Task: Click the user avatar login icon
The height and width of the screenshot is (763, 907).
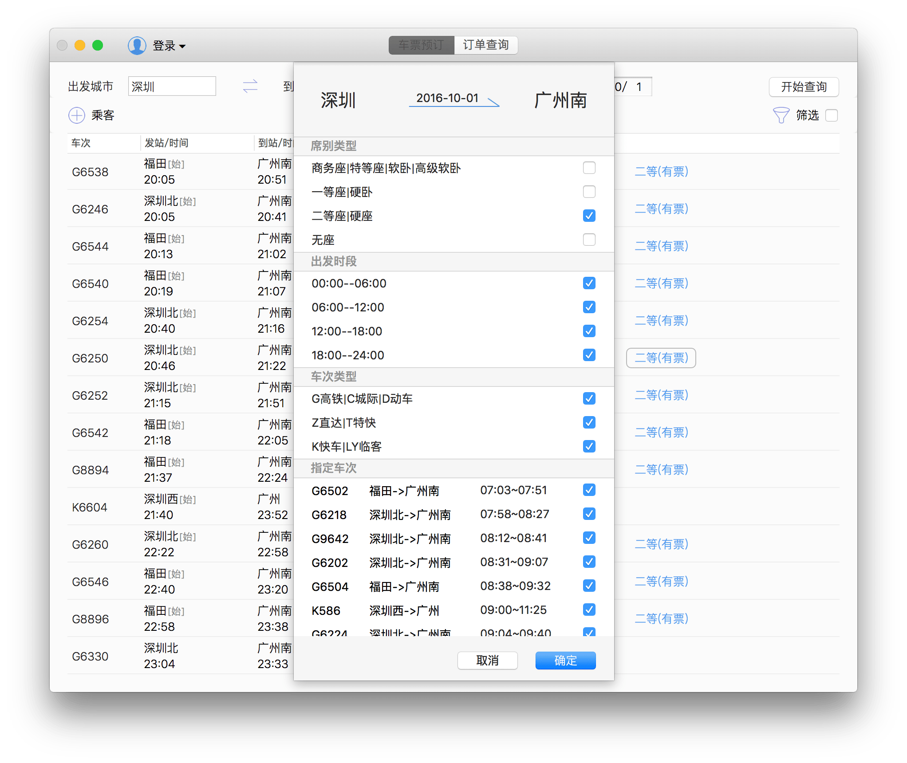Action: [x=137, y=45]
